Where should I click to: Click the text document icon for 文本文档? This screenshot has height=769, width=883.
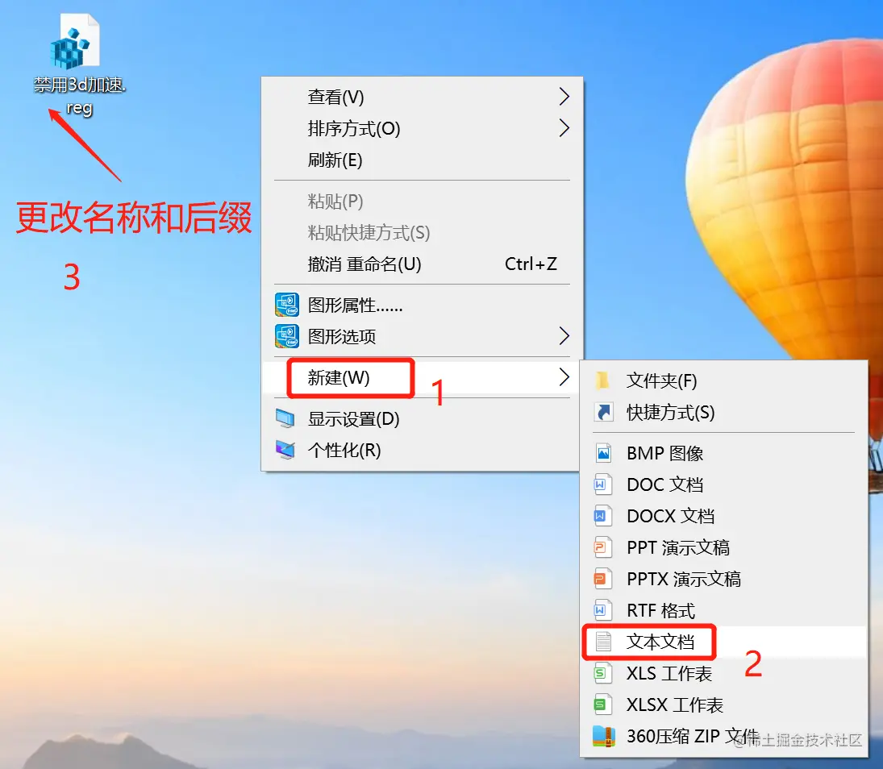click(x=603, y=642)
